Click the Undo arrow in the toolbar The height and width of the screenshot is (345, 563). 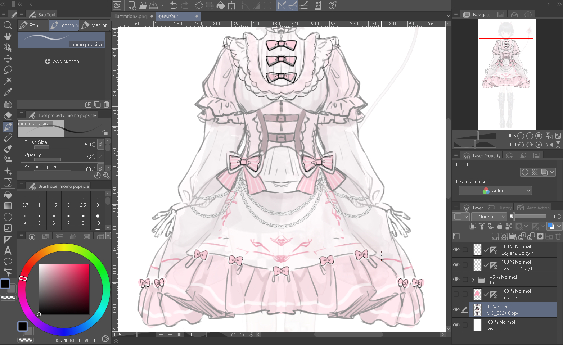pos(174,5)
